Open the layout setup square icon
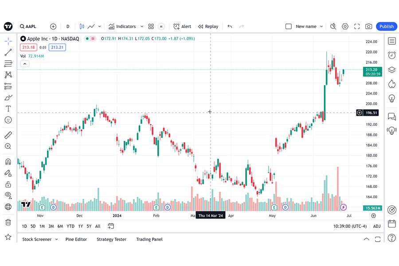 point(288,27)
